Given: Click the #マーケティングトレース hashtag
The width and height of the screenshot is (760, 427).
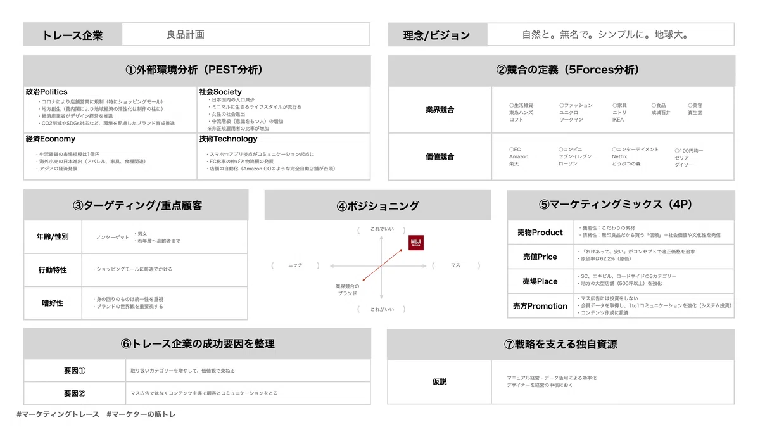Looking at the screenshot, I should pyautogui.click(x=58, y=414).
